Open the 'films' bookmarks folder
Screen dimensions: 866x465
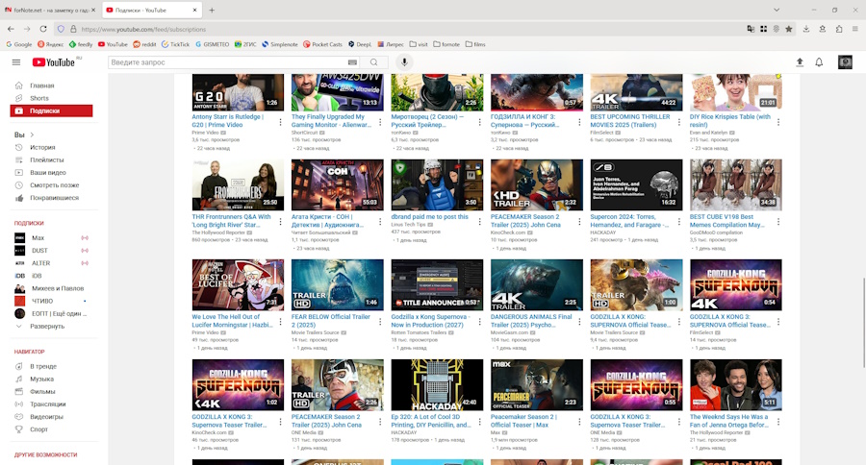pyautogui.click(x=475, y=44)
